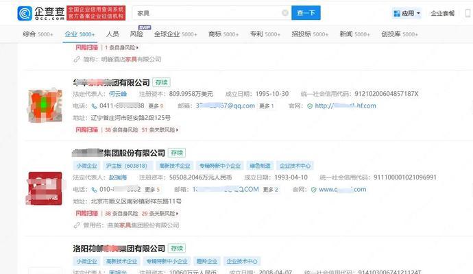Select the 企业 5000+ tab

[x=80, y=34]
